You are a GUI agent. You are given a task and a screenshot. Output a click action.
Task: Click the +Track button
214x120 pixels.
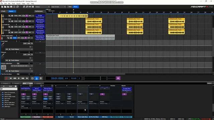pyautogui.click(x=3, y=11)
